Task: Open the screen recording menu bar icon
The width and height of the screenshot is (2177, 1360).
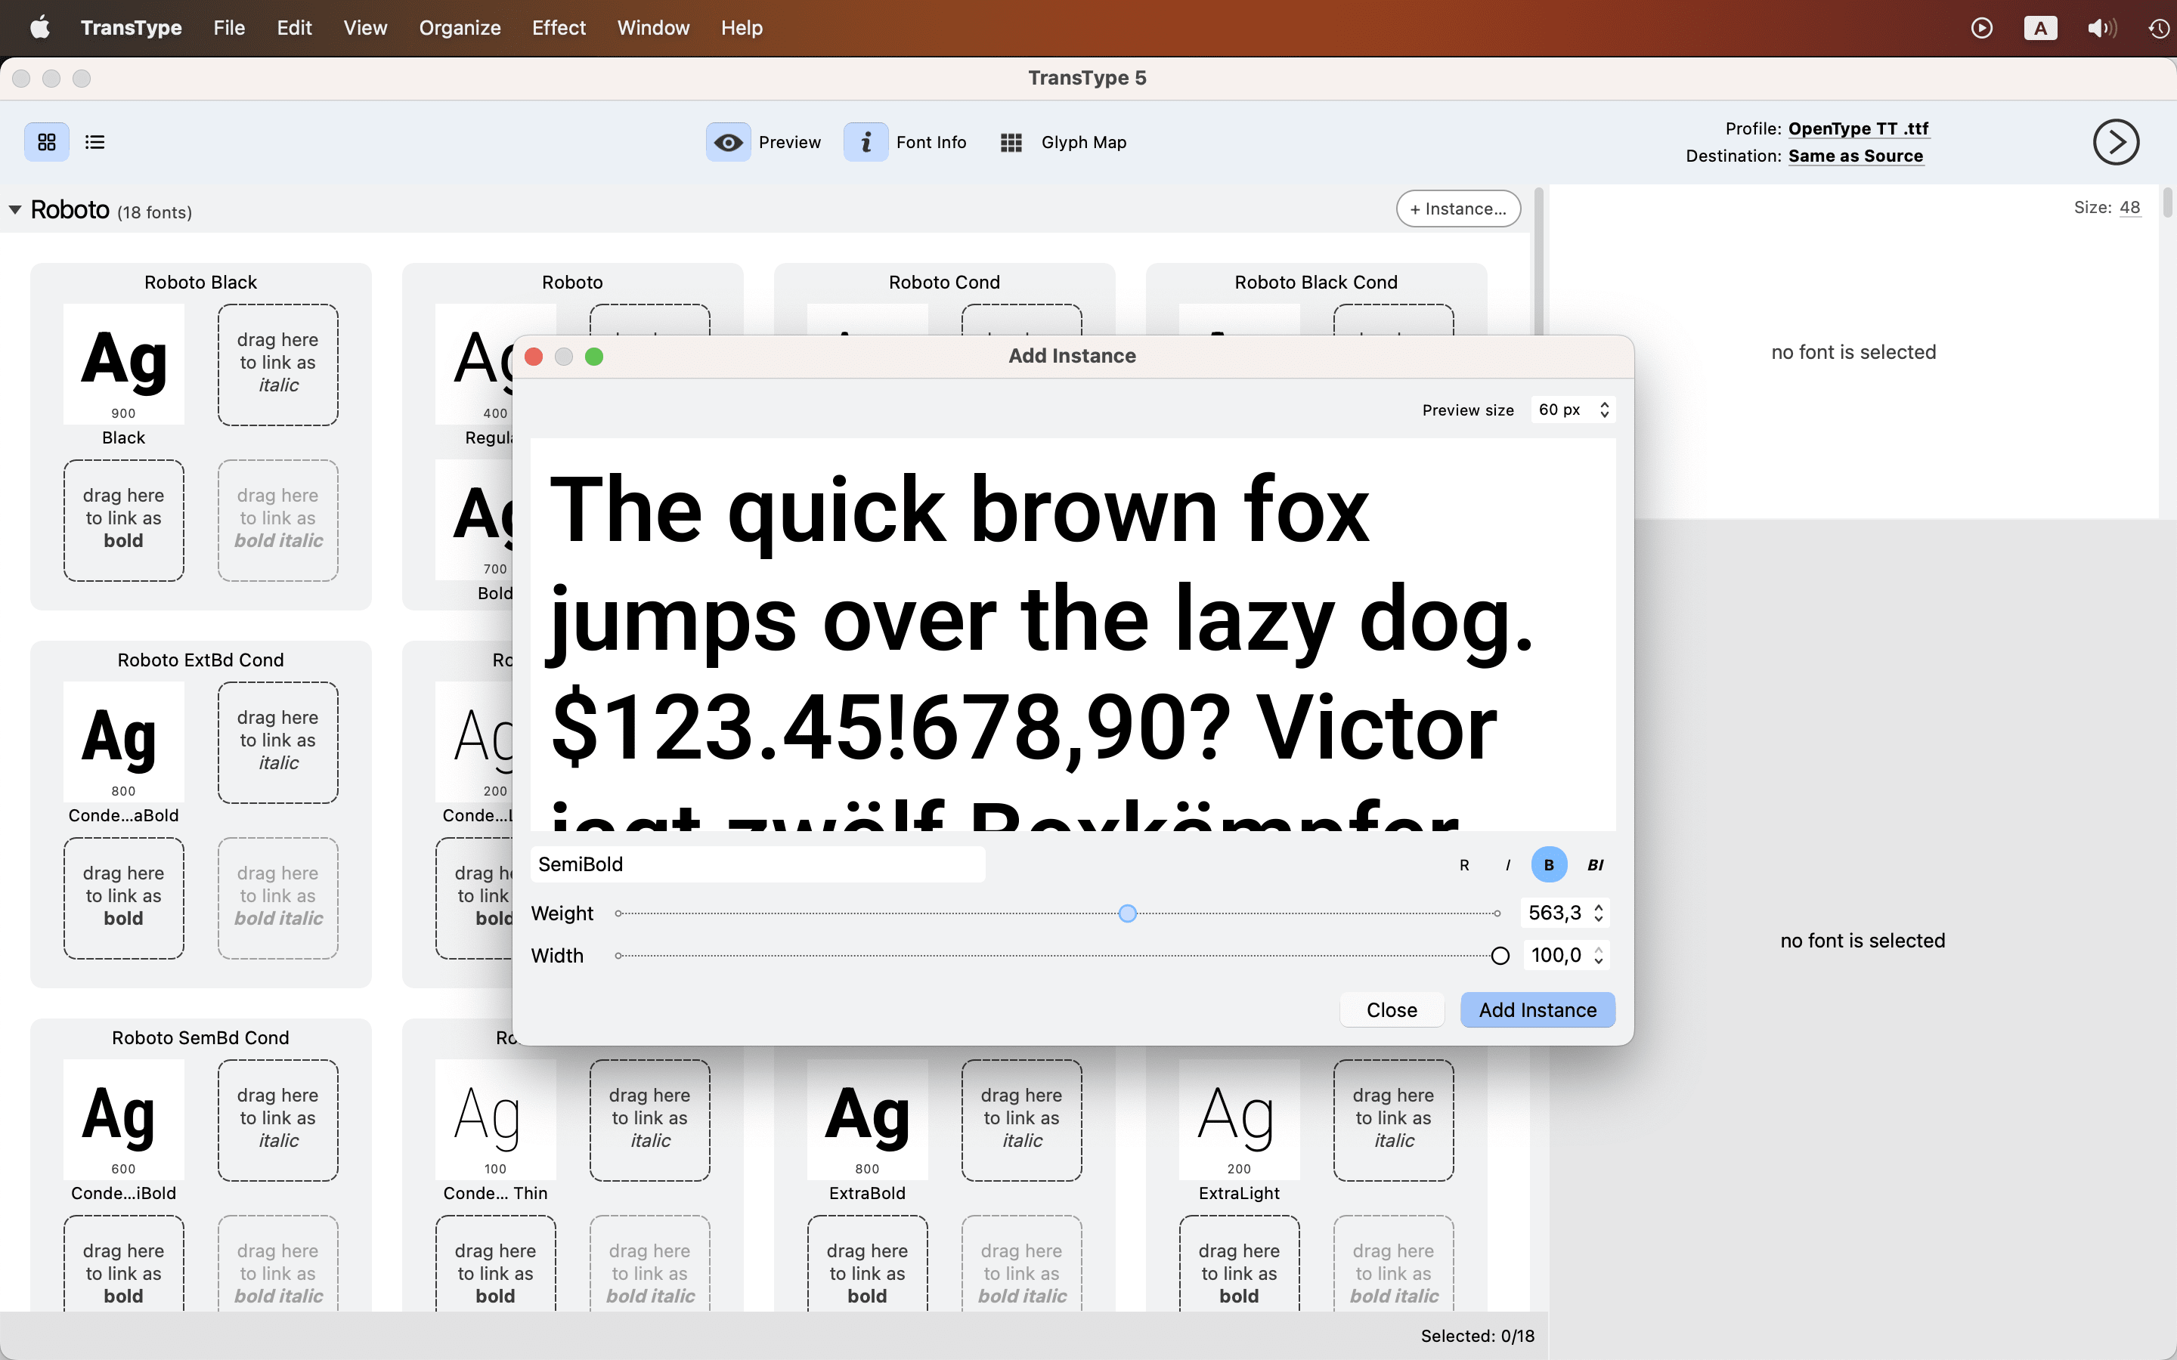Action: (x=1981, y=28)
